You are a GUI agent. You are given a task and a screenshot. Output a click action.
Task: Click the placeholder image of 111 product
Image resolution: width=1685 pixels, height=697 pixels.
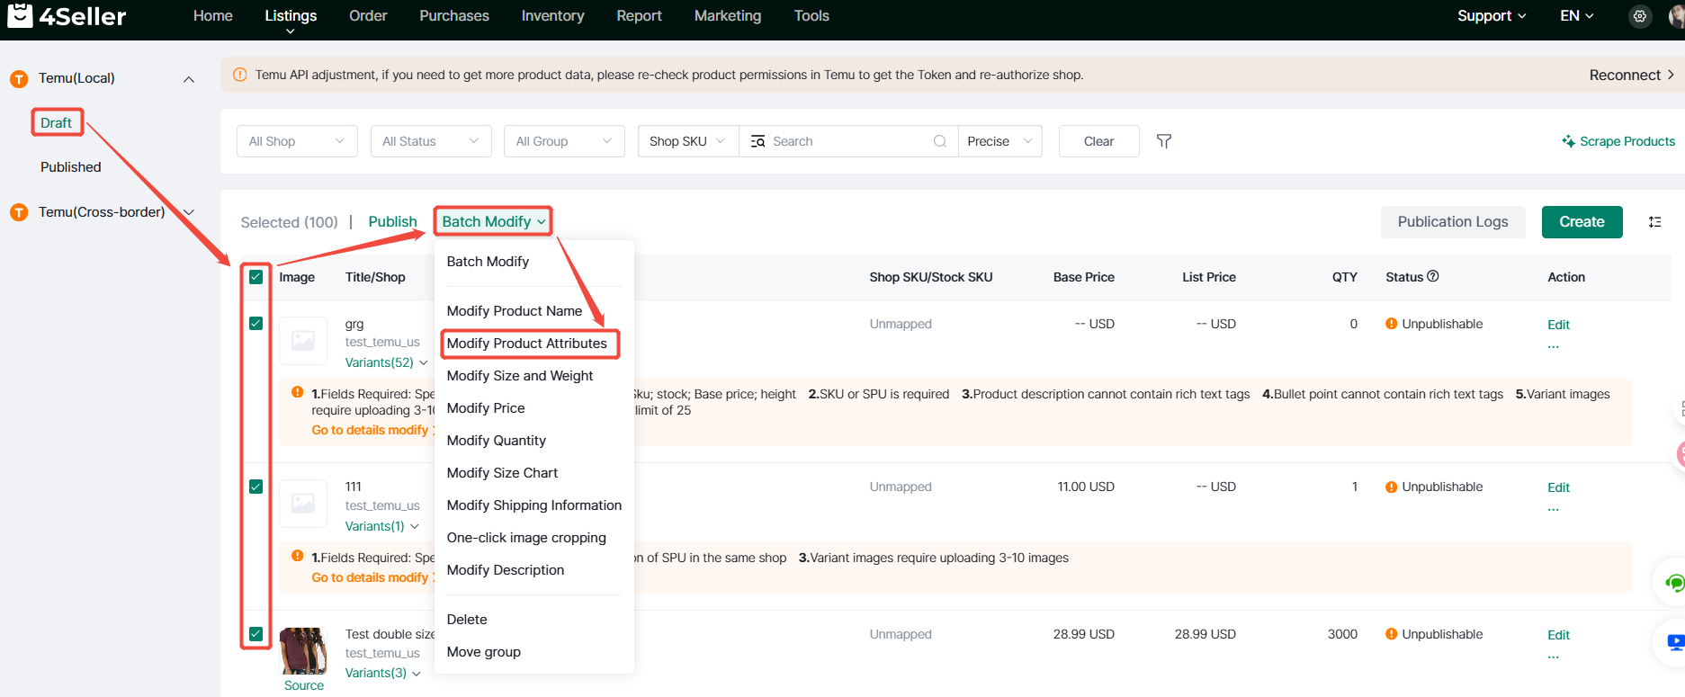click(303, 504)
